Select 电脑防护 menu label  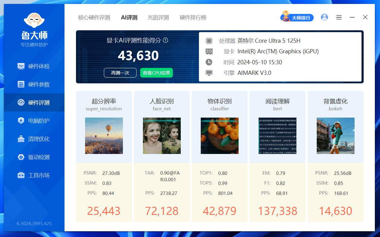(x=39, y=121)
